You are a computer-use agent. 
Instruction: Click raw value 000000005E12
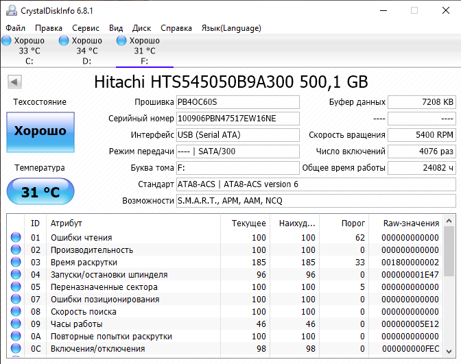(x=410, y=324)
